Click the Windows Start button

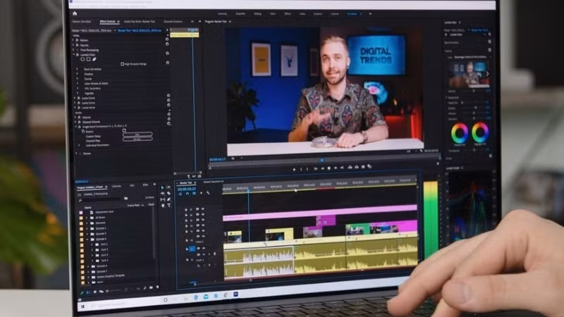82,306
